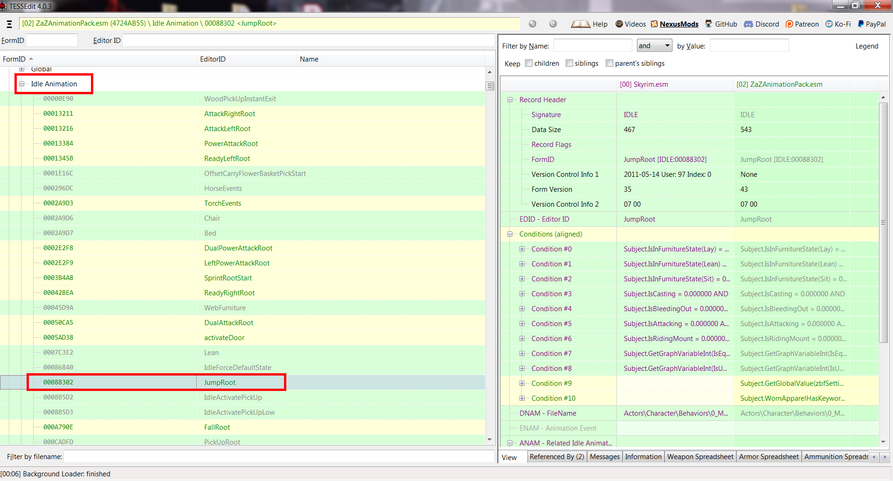Select record 0002A9D3 TorchEvents
Image resolution: width=893 pixels, height=481 pixels.
pyautogui.click(x=242, y=203)
